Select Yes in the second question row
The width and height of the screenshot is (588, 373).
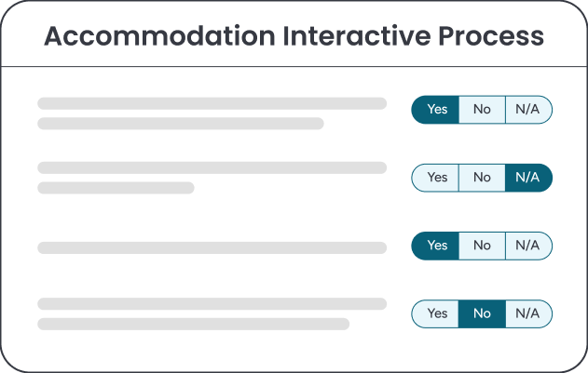435,178
